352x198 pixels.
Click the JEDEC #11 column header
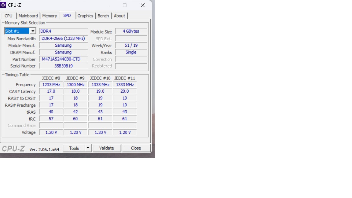pyautogui.click(x=125, y=78)
